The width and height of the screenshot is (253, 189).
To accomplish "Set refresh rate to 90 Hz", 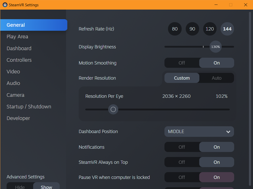I will pos(192,29).
